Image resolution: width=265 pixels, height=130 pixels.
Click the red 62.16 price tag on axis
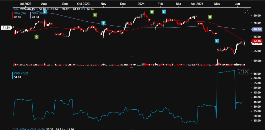point(257,41)
